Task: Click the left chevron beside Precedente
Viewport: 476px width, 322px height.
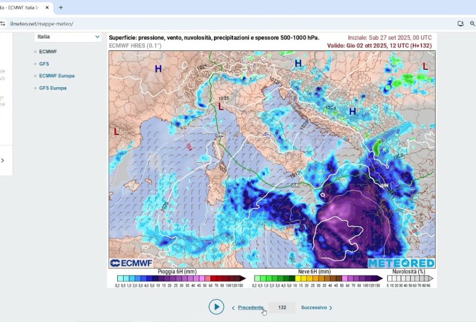Action: coord(233,308)
